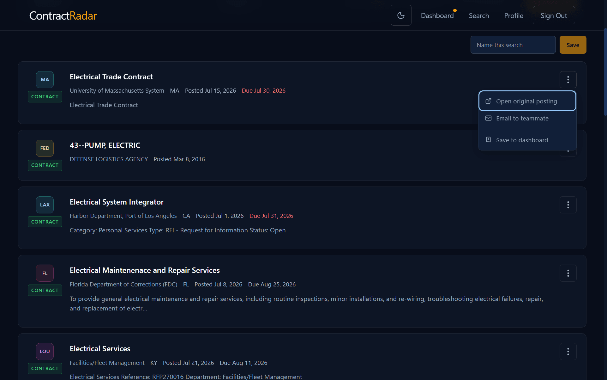Viewport: 607px width, 380px height.
Task: Click the external link icon in menu
Action: pos(488,101)
